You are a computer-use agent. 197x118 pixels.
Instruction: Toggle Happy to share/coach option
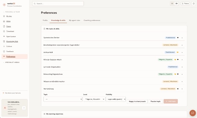(137, 101)
